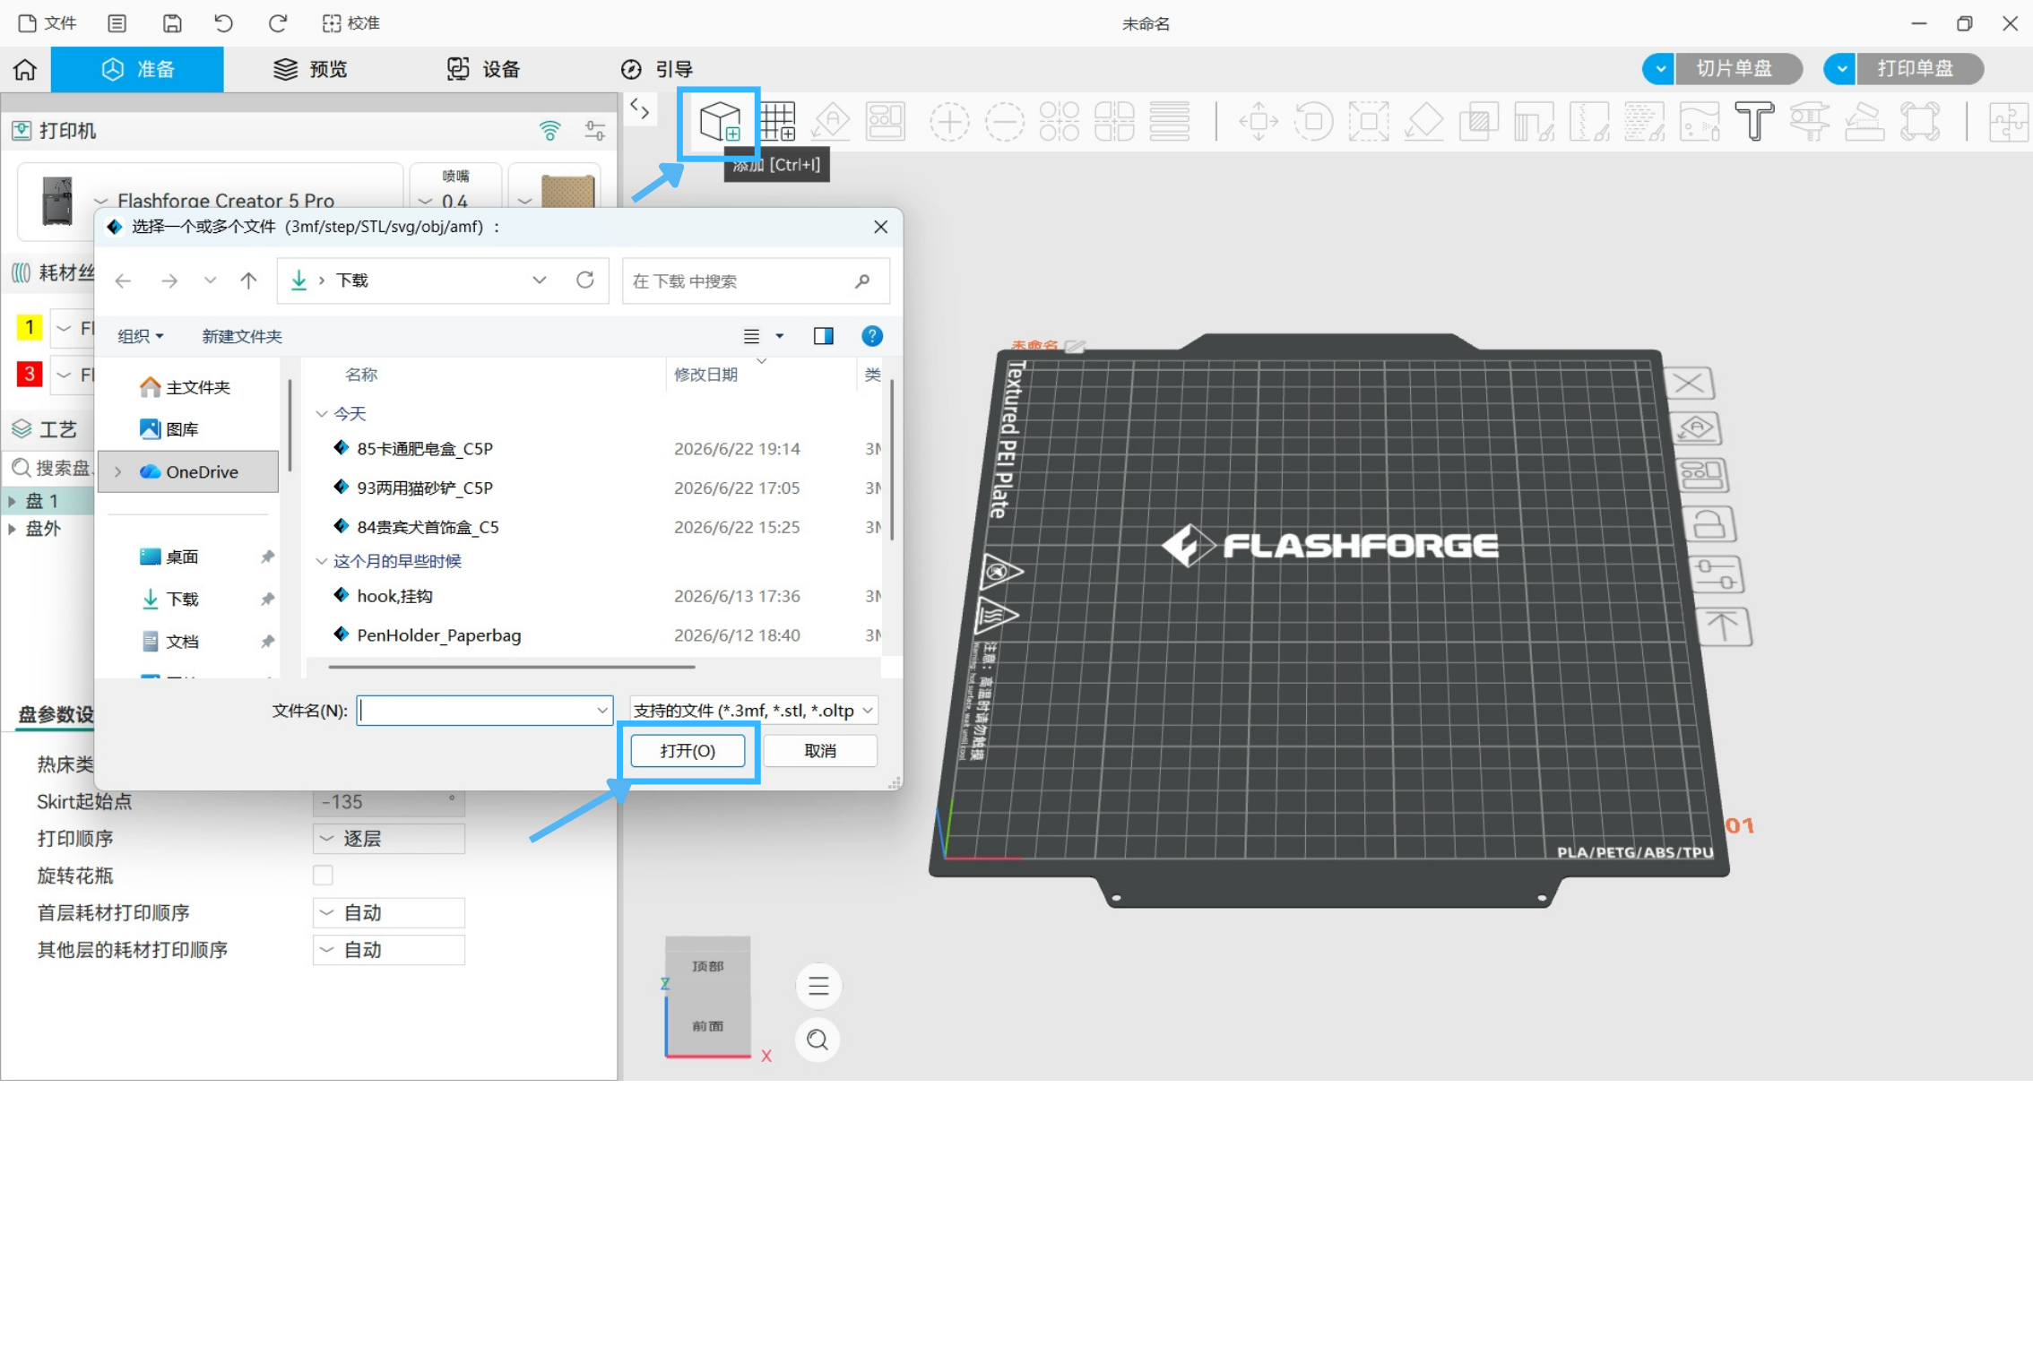Click the X remove-plate icon beside the plate
The width and height of the screenshot is (2033, 1355).
[1690, 384]
